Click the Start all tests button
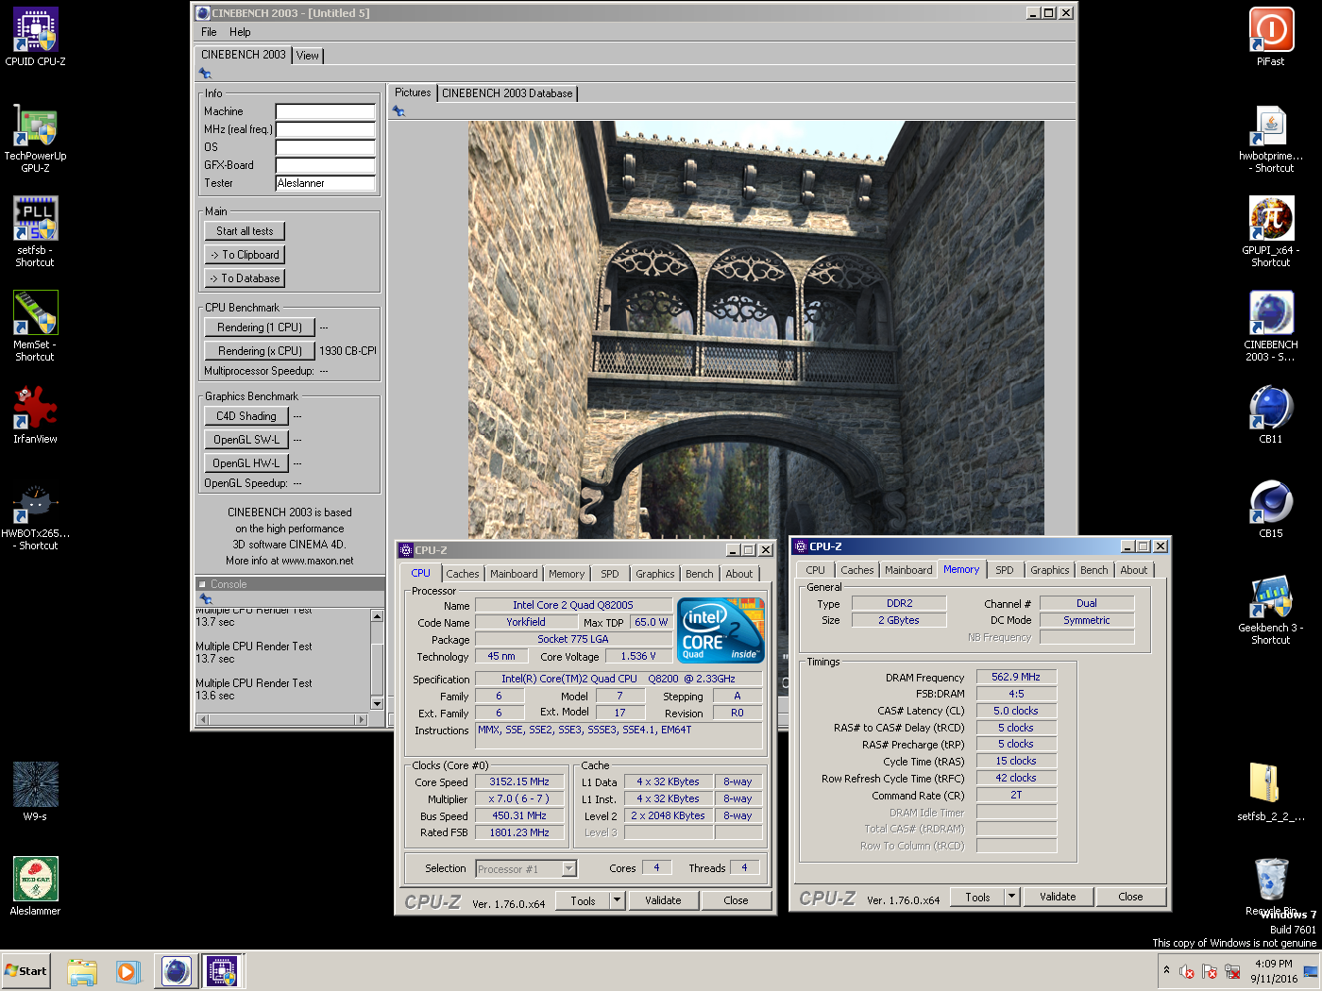The width and height of the screenshot is (1322, 991). point(245,231)
